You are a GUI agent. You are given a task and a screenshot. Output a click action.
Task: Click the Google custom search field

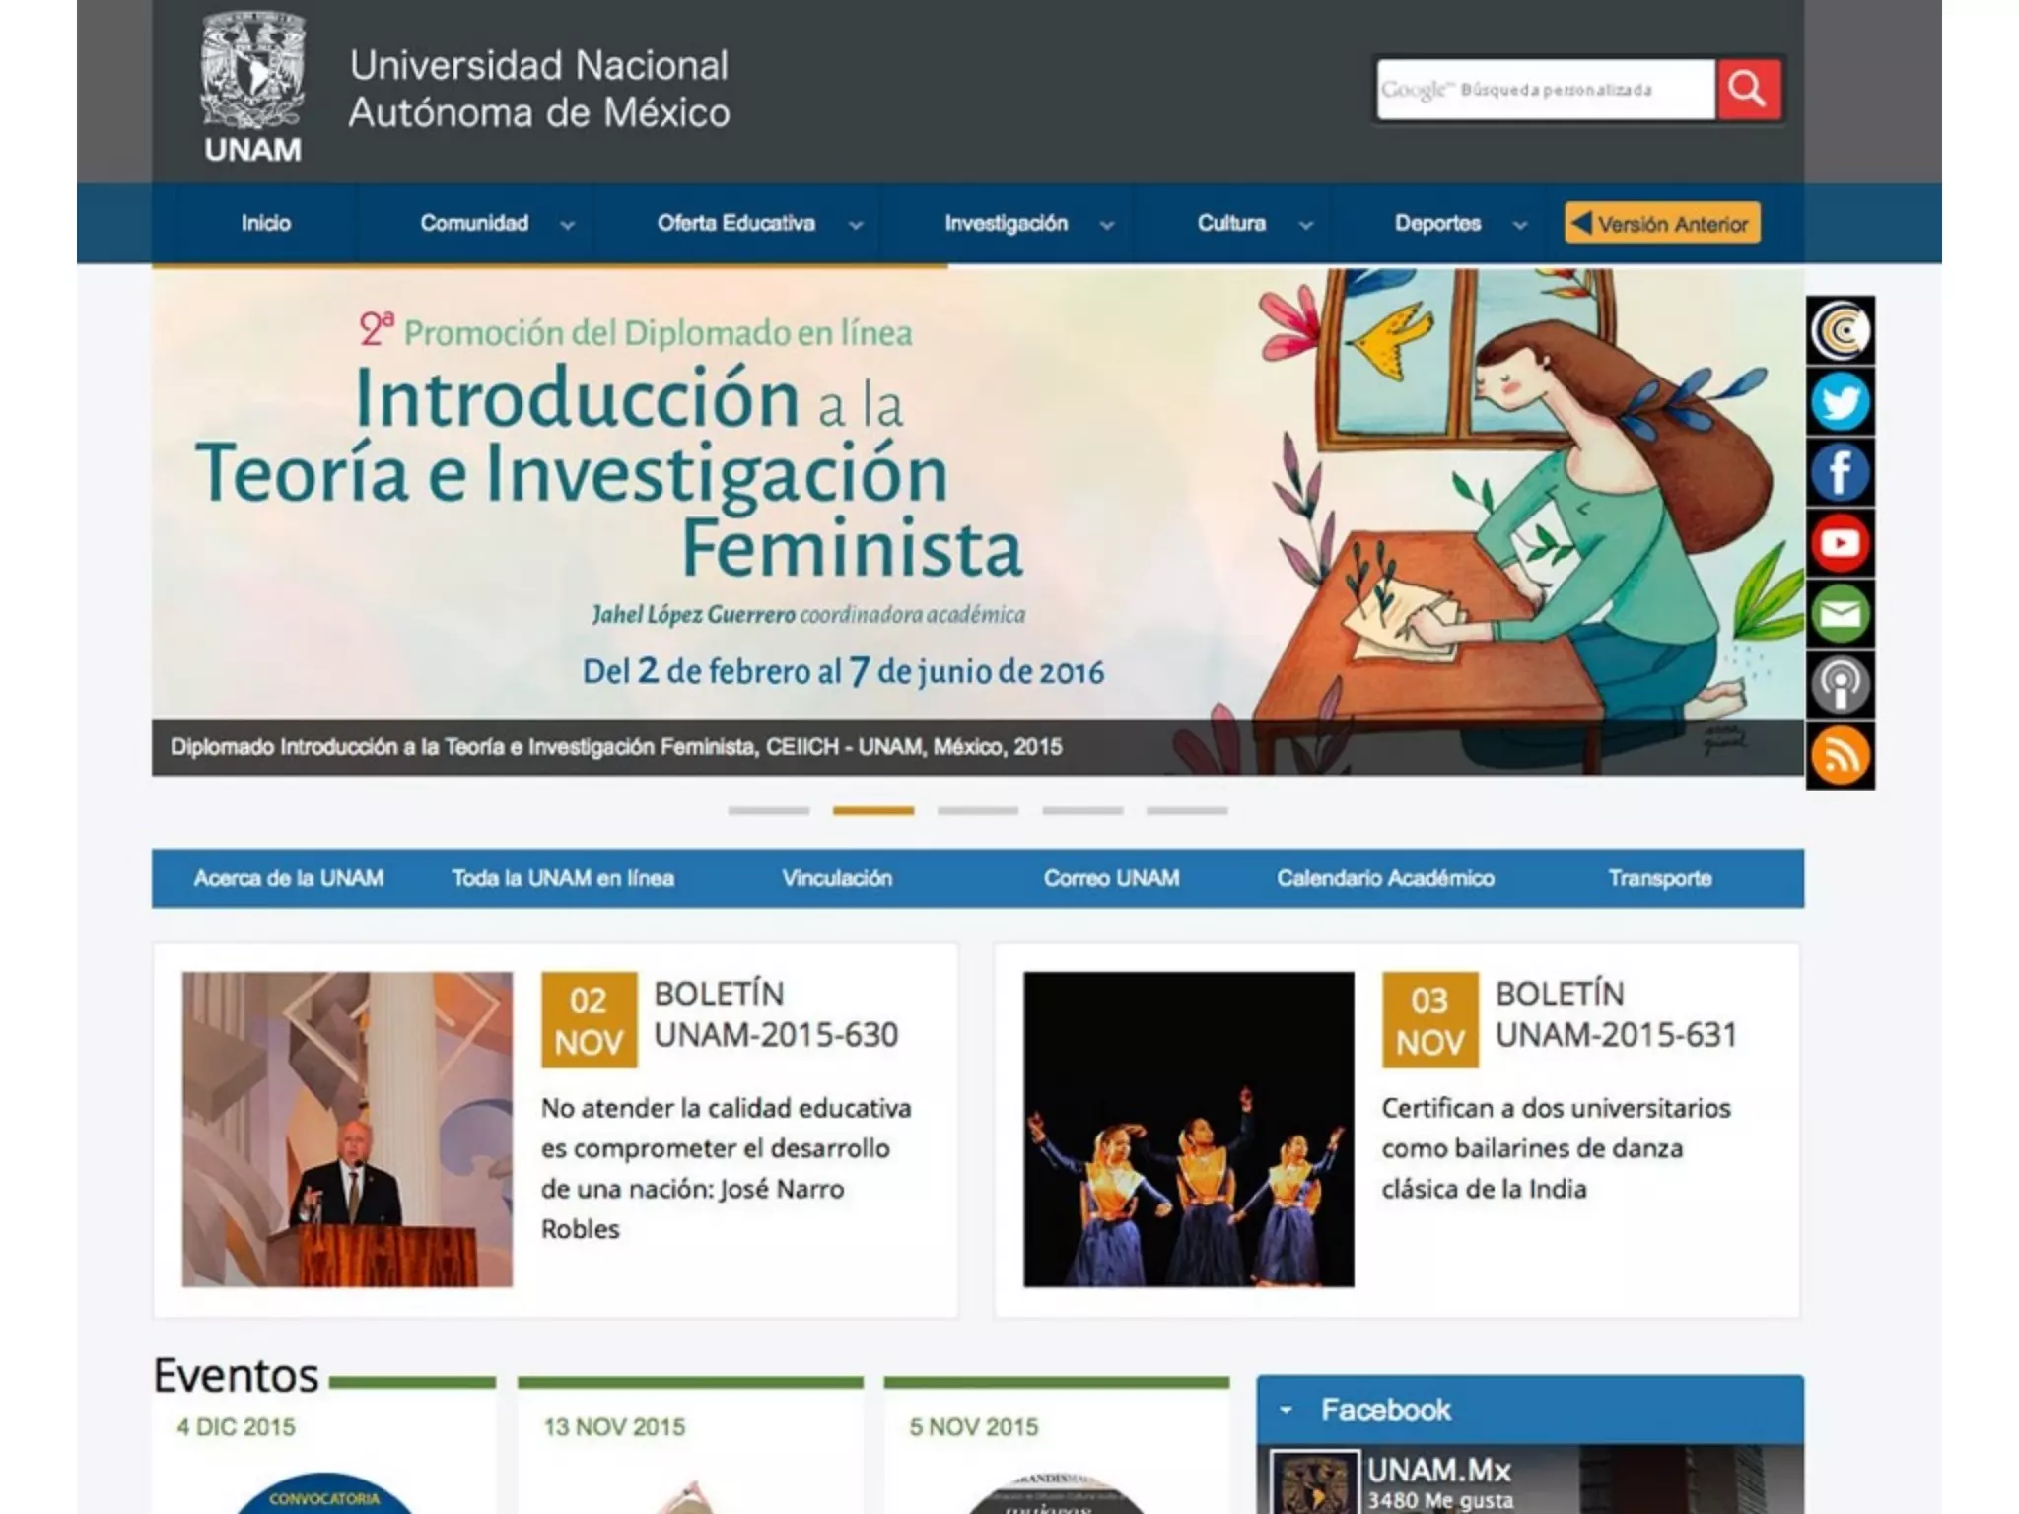click(x=1545, y=90)
